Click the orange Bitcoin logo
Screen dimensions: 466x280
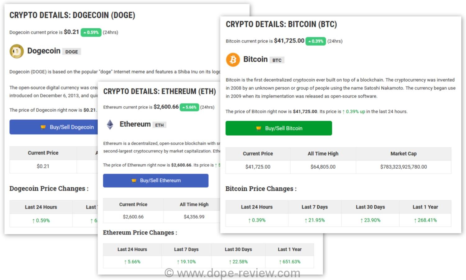point(233,60)
